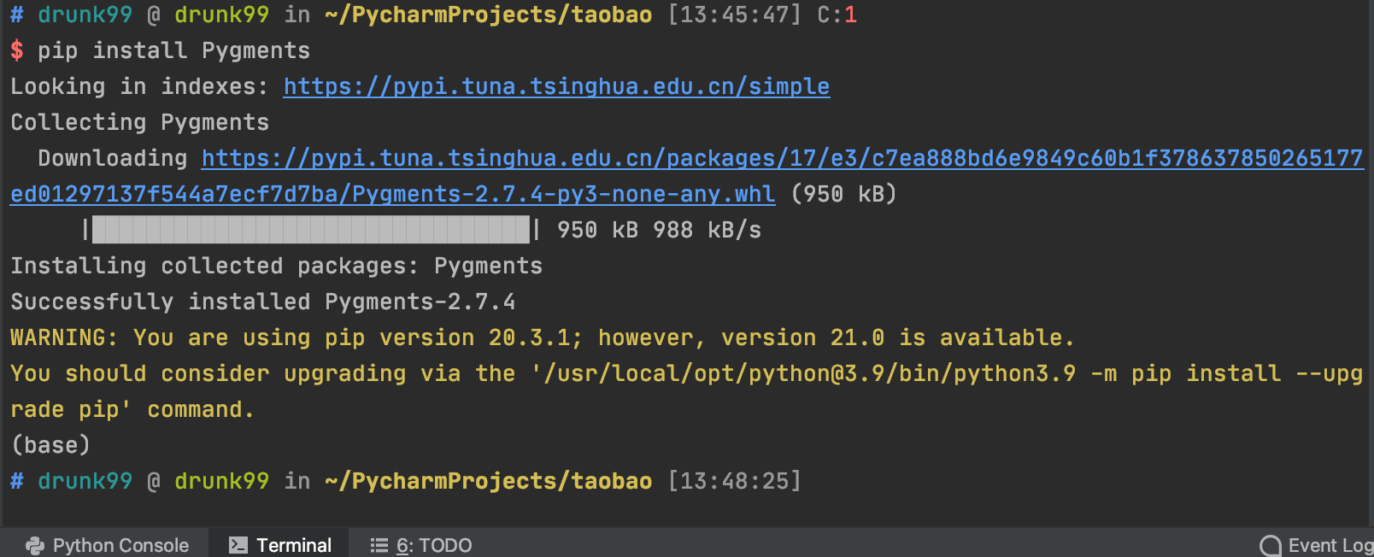Open the pypi.tuna.tsinghua.edu.cn/simple index link
Screen dimensions: 1374x557
coord(556,86)
